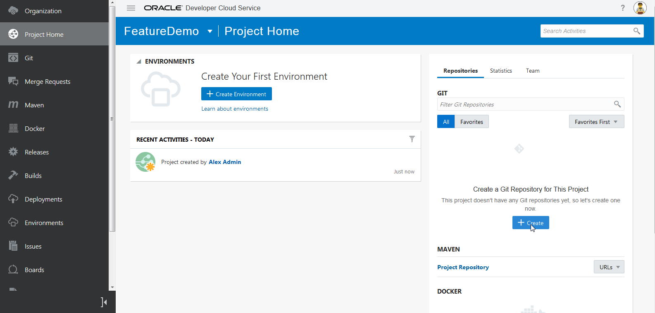Click the Create Environment button
This screenshot has height=313, width=655.
[x=236, y=94]
